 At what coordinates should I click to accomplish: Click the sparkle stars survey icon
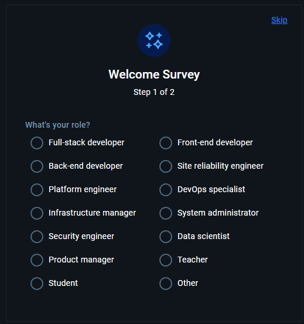click(x=154, y=40)
